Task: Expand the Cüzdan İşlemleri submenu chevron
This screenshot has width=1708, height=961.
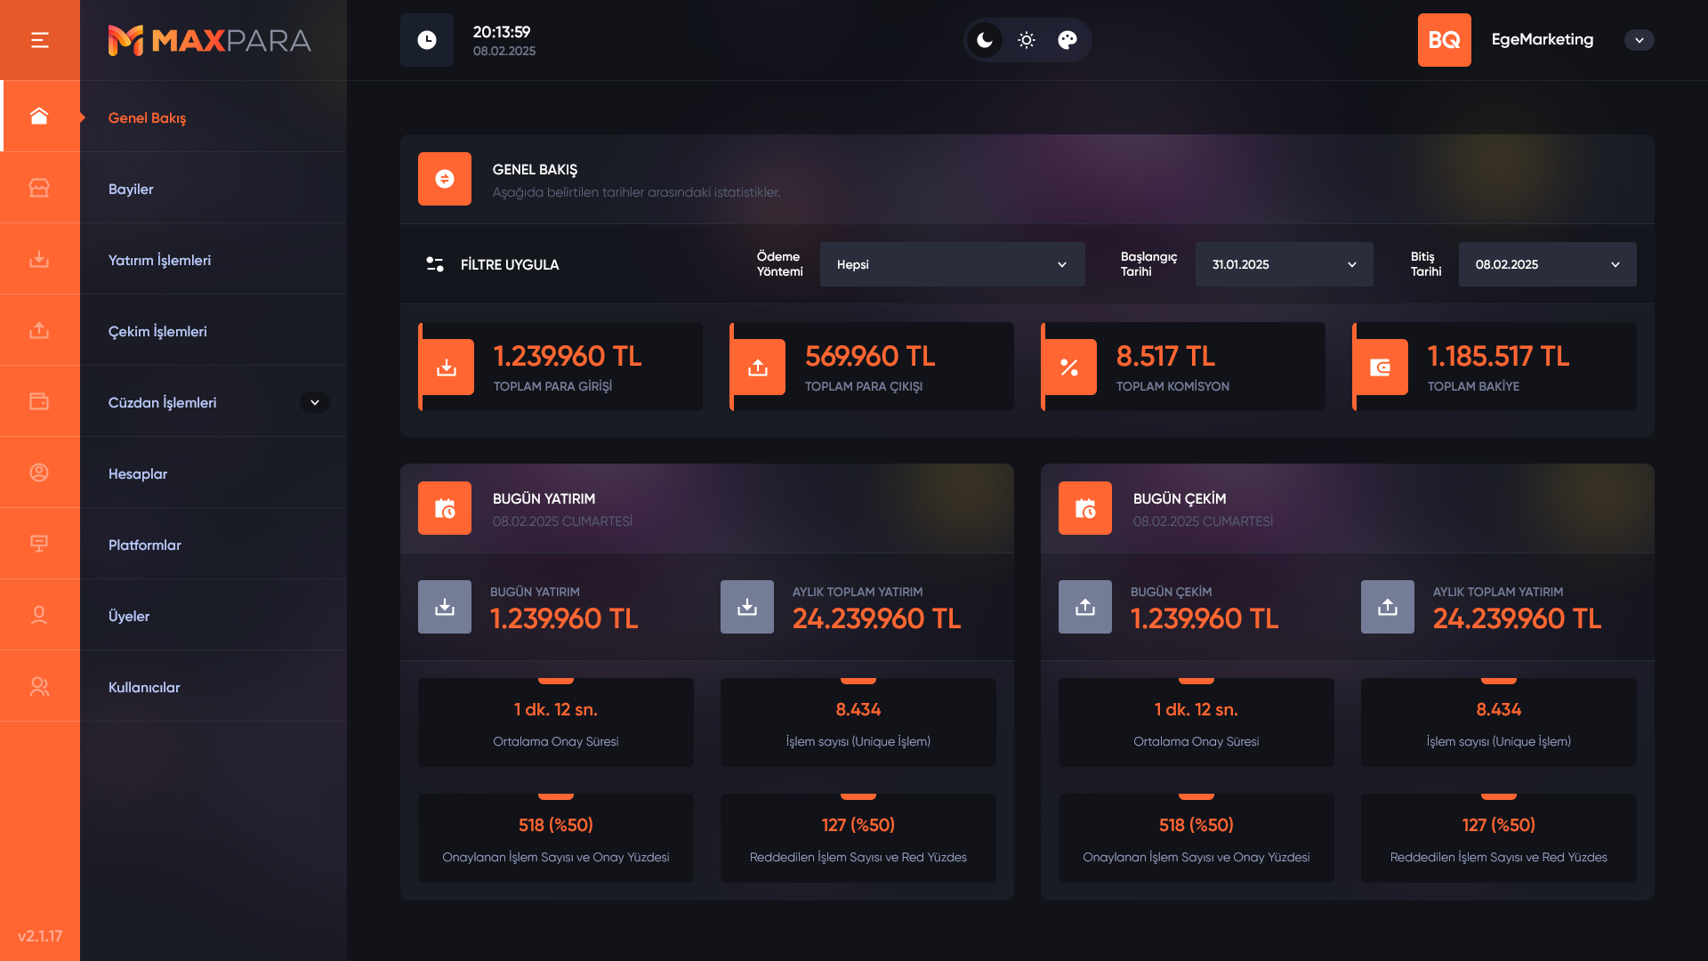Action: [315, 402]
